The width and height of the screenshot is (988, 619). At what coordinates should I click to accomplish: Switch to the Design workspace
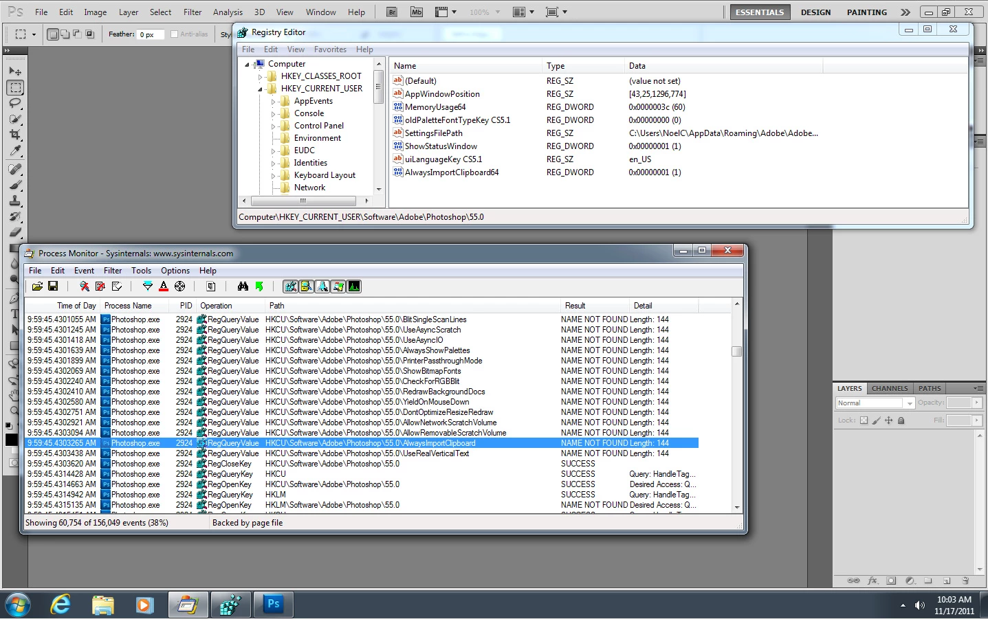coord(815,12)
